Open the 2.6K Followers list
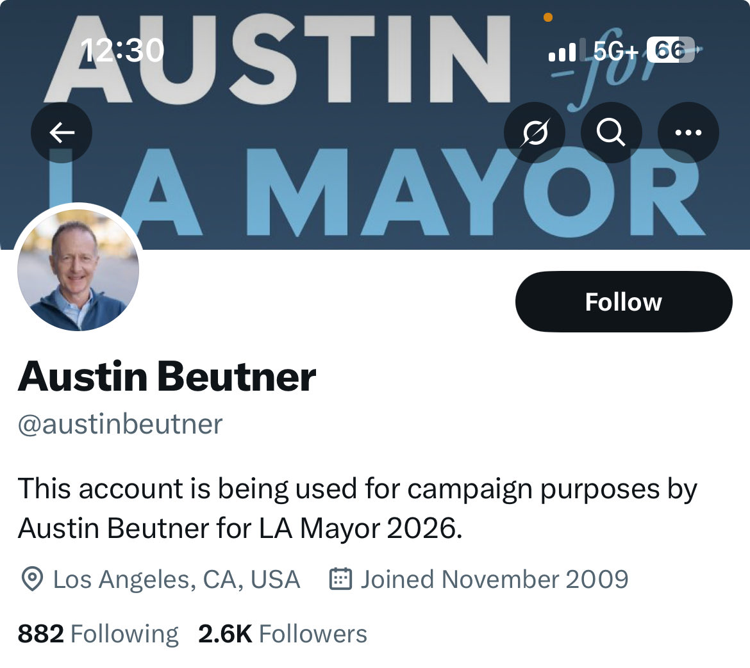The width and height of the screenshot is (750, 668). click(283, 633)
